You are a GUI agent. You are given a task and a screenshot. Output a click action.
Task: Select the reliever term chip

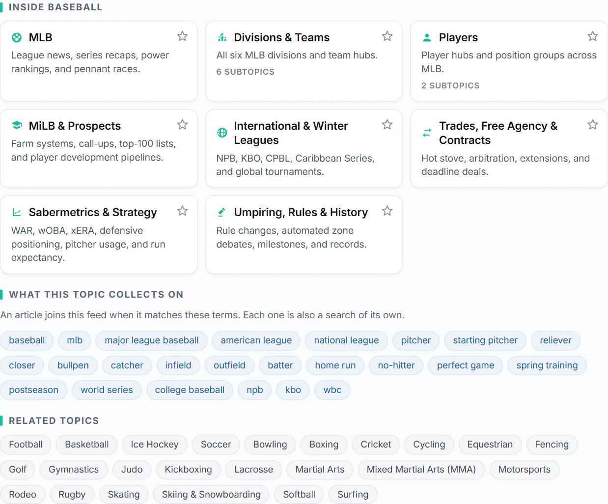point(555,340)
